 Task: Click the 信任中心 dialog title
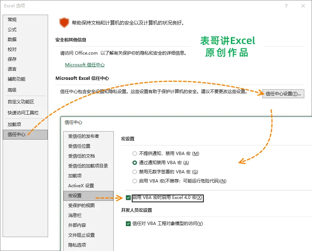(x=73, y=122)
